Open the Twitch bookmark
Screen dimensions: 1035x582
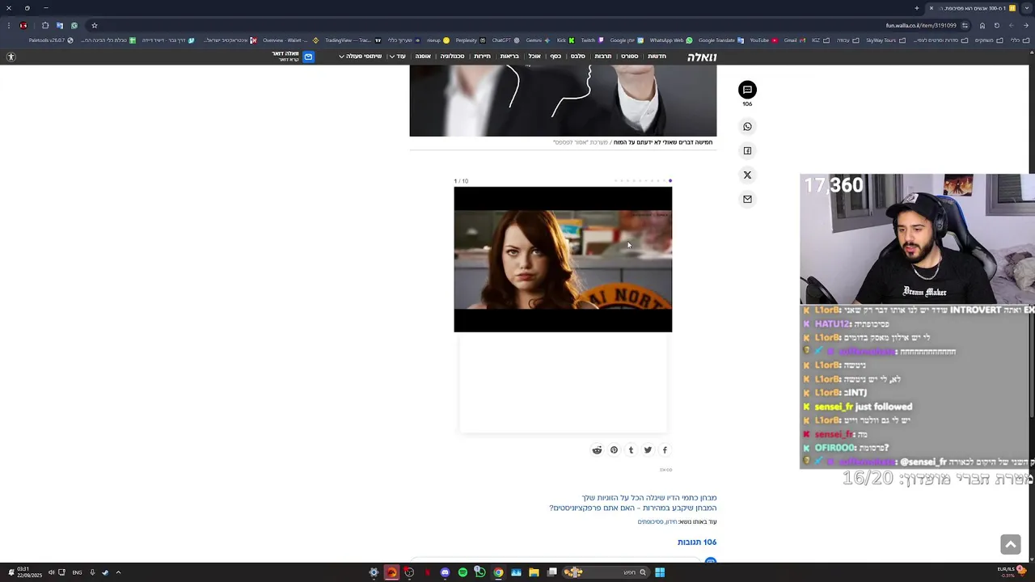tap(593, 40)
